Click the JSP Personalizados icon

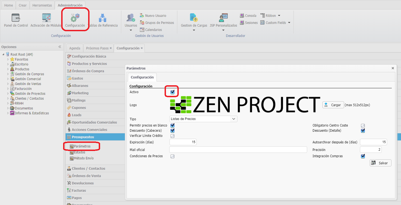(x=223, y=18)
